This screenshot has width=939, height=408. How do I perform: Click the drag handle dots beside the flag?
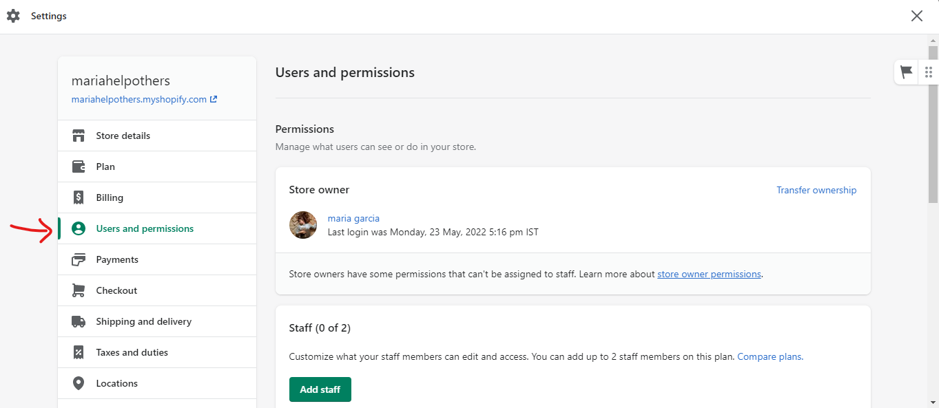coord(929,72)
